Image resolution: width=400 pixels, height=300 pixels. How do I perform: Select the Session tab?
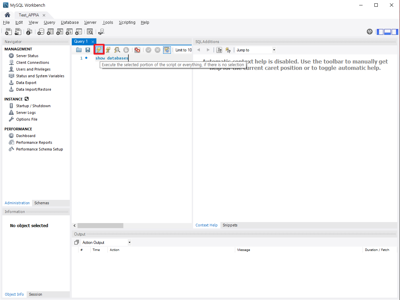[x=35, y=294]
